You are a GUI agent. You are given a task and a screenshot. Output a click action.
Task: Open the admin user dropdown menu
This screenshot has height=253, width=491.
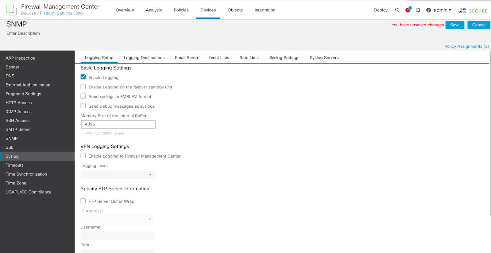442,10
